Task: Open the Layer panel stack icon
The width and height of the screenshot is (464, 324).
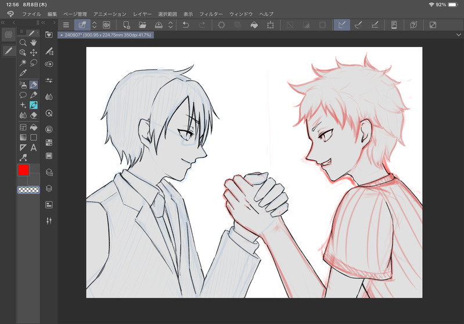Action: [49, 189]
